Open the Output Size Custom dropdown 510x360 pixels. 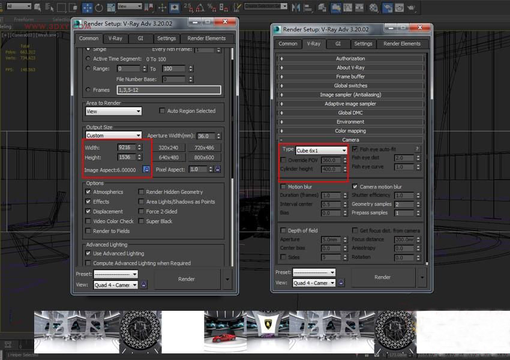[x=113, y=135]
